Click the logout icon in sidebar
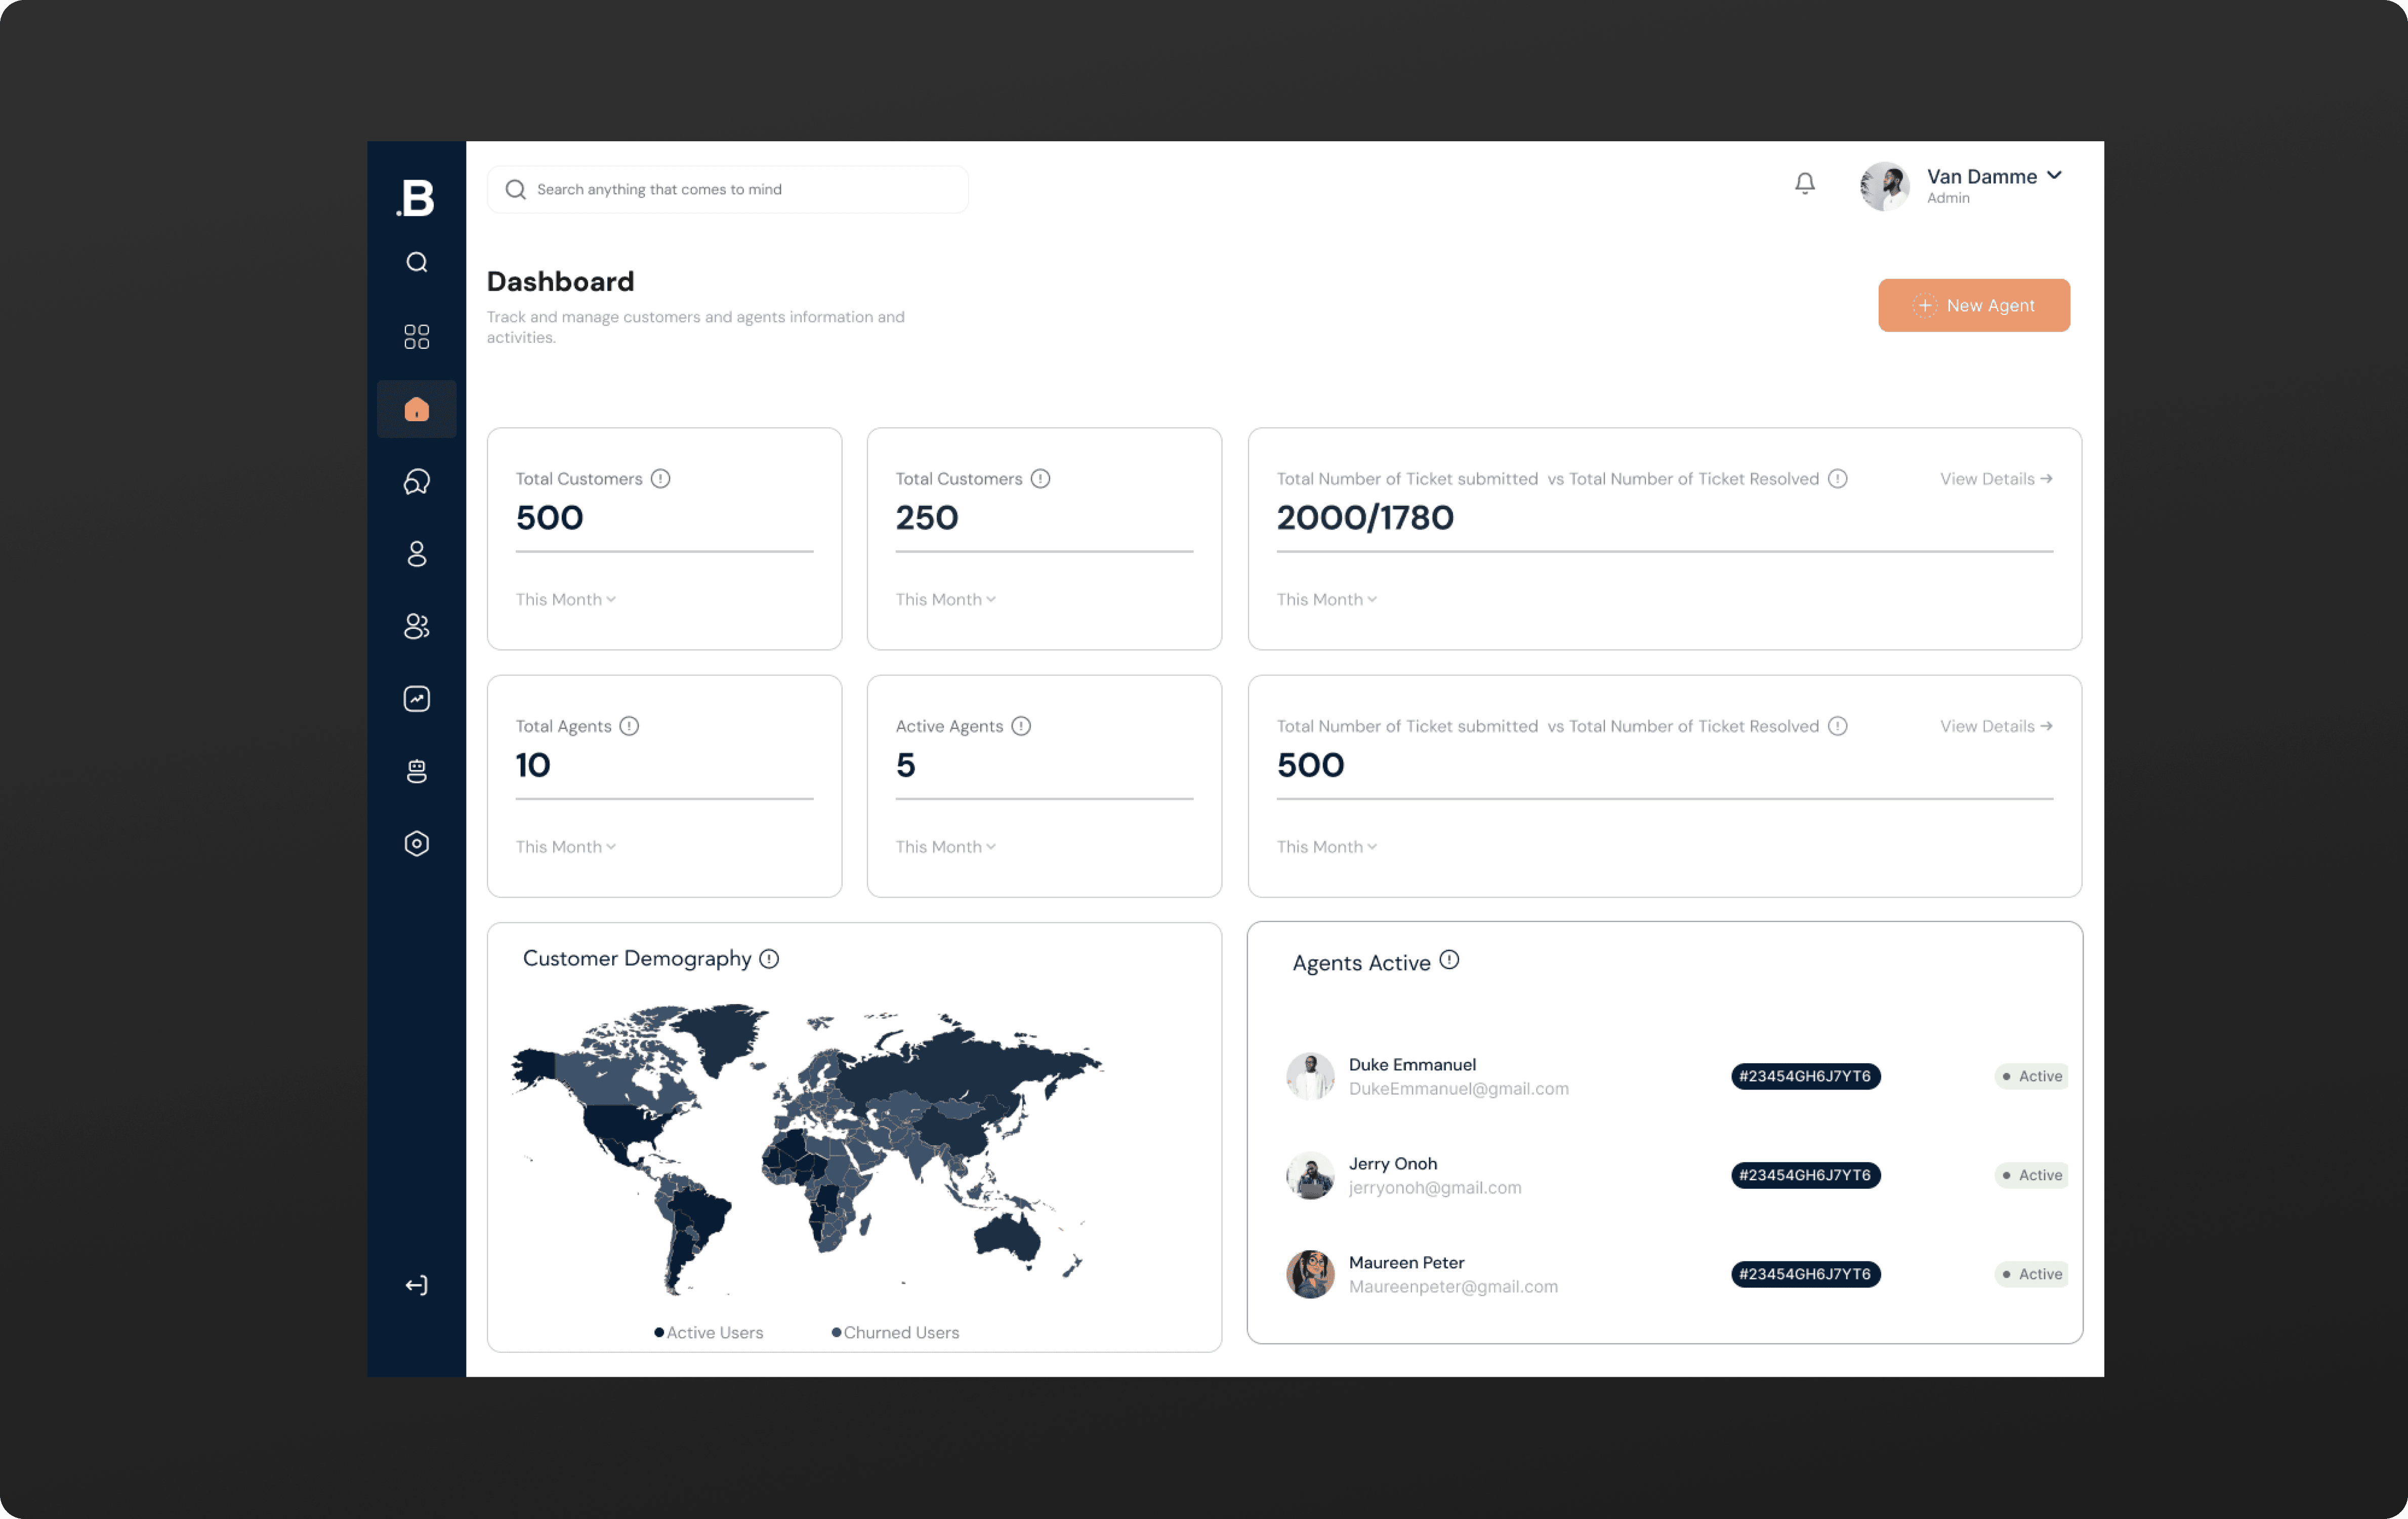Screen dimensions: 2408x1519 (417, 1285)
